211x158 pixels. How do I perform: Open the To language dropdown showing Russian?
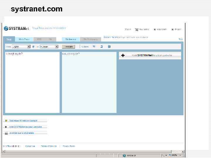(x=49, y=47)
